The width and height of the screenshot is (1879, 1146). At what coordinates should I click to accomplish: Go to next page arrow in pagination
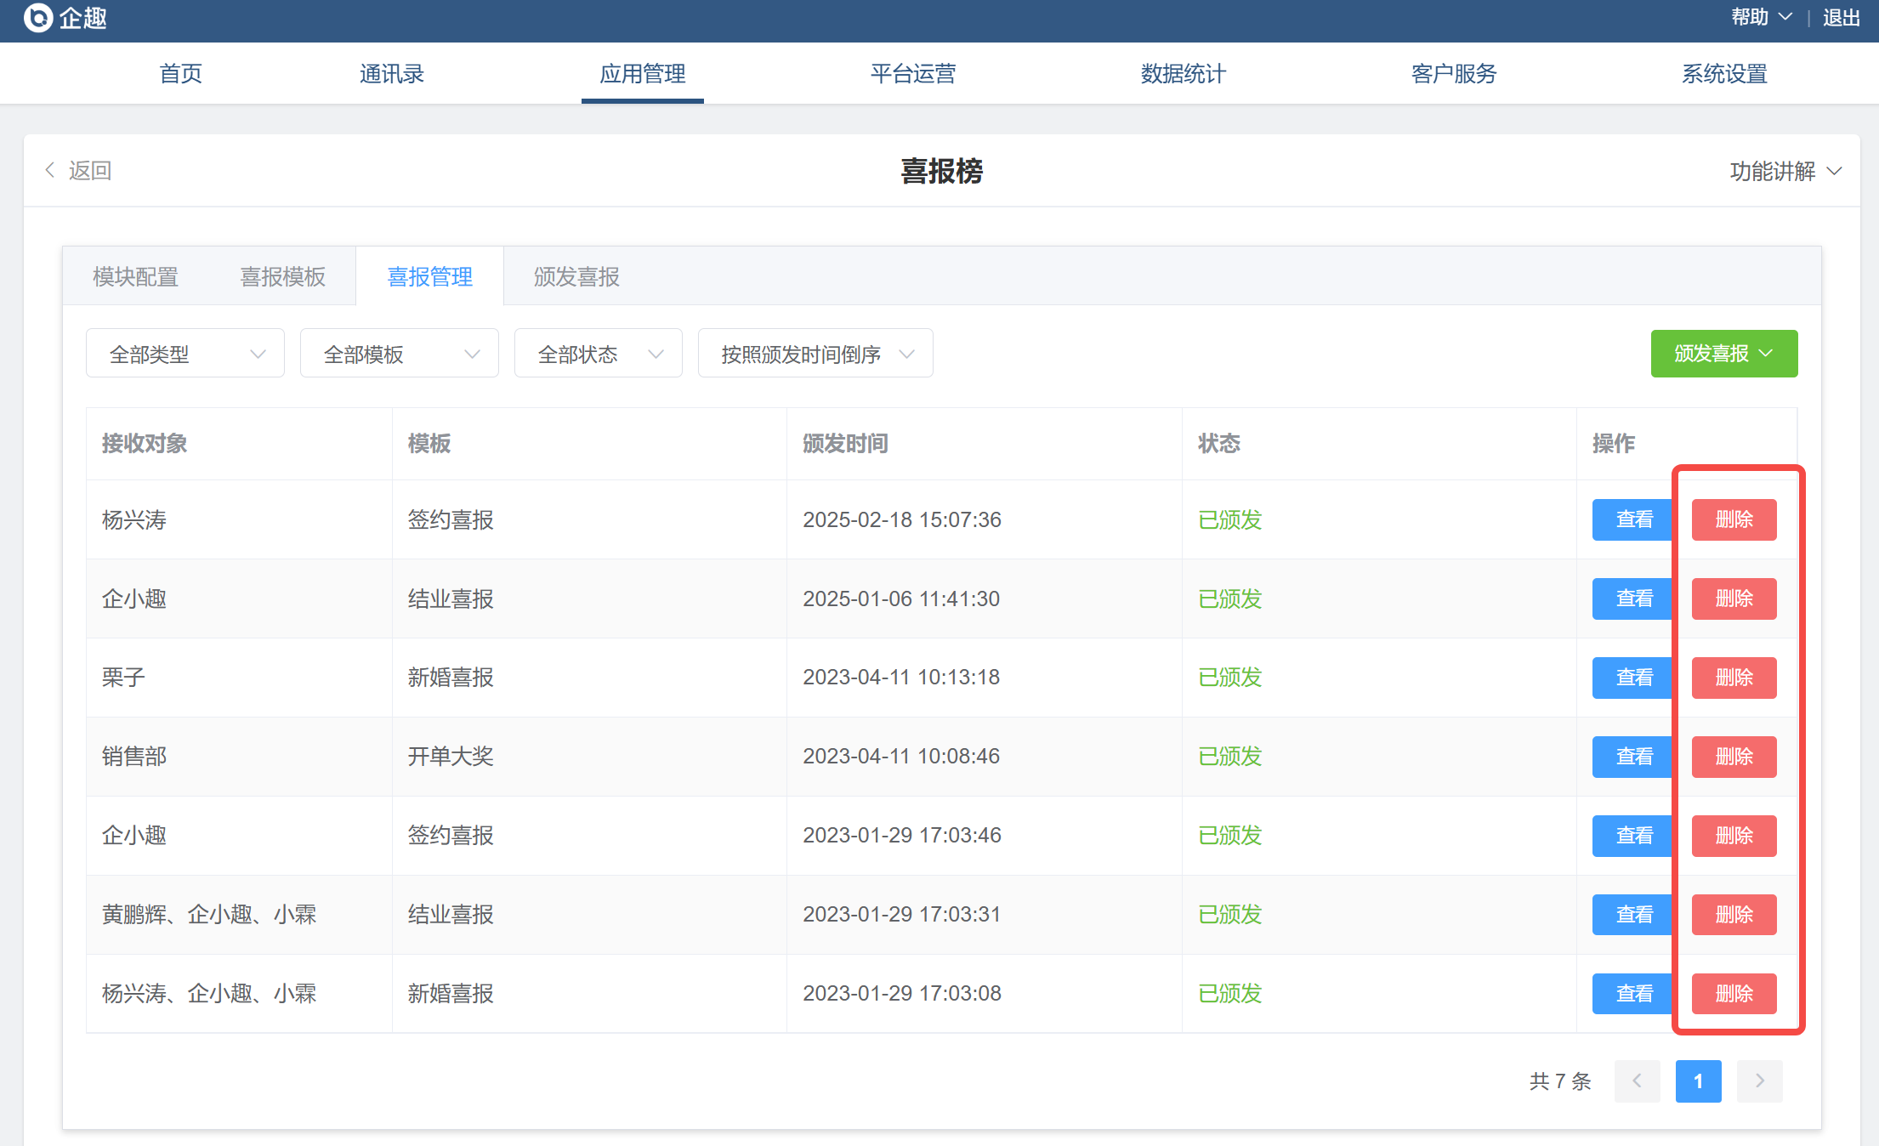click(1759, 1081)
